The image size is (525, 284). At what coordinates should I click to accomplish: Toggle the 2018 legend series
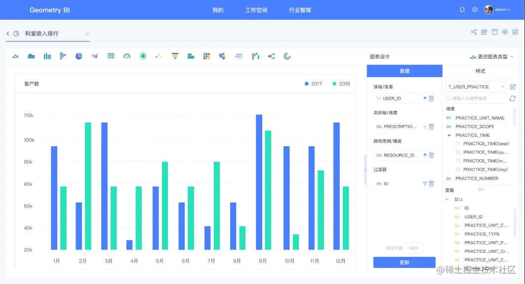pyautogui.click(x=341, y=84)
